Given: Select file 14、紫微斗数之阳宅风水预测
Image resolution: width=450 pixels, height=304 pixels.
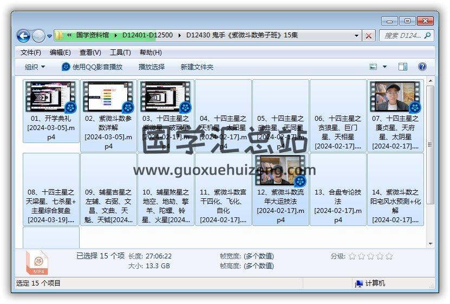Looking at the screenshot, I should [395, 189].
